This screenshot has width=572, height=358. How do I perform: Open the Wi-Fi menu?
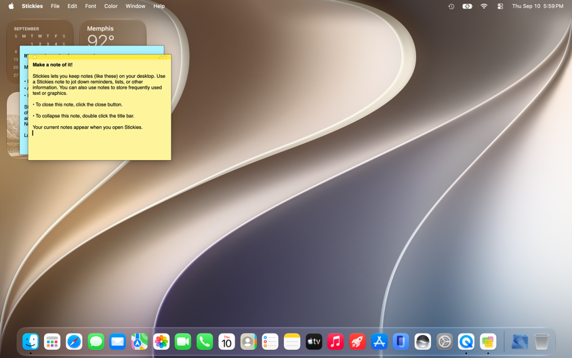[484, 6]
